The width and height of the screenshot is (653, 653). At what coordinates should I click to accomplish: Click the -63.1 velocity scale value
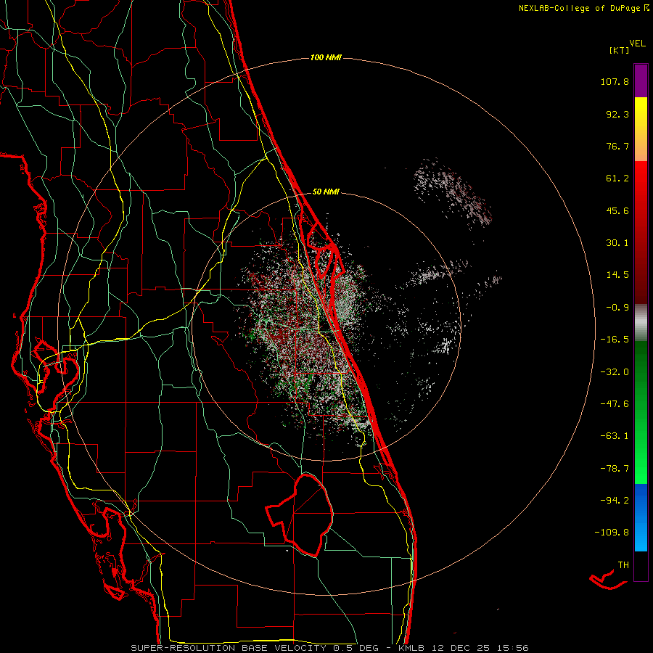point(615,436)
